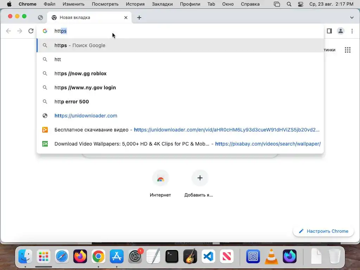Select the htt search suggestion
The height and width of the screenshot is (270, 360).
tap(180, 59)
